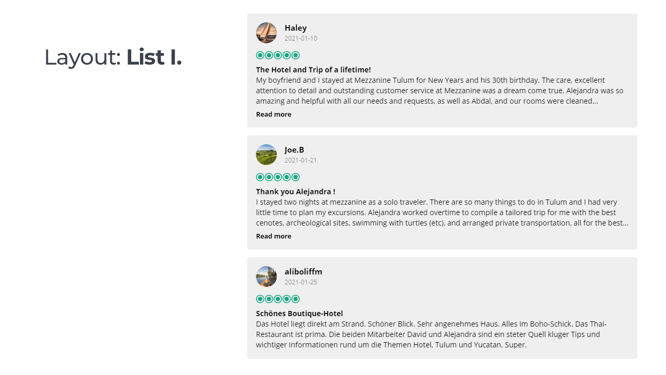The image size is (666, 375).
Task: Open the reviewer name Joe.B
Action: (x=294, y=150)
